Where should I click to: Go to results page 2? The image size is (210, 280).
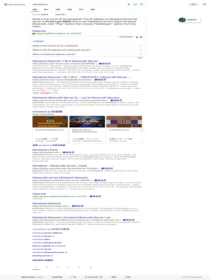point(47,267)
